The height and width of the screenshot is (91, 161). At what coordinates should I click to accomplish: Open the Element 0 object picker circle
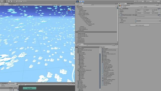click(160, 21)
